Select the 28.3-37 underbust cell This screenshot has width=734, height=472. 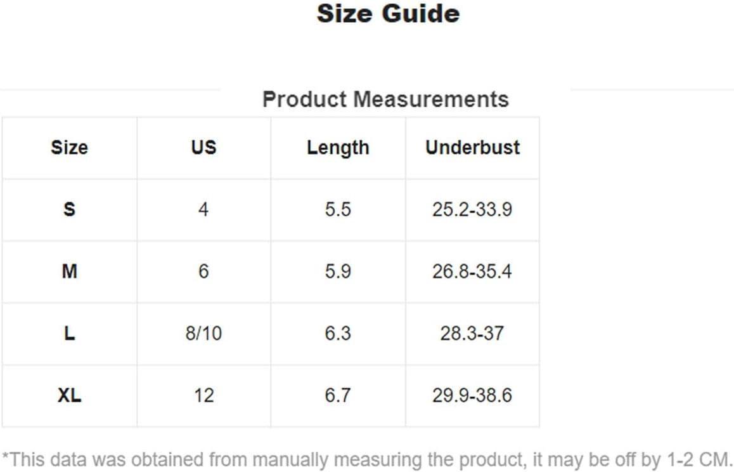click(472, 334)
